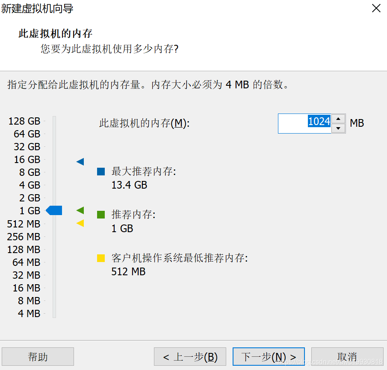Decrease memory with the spinner down arrow

[338, 128]
